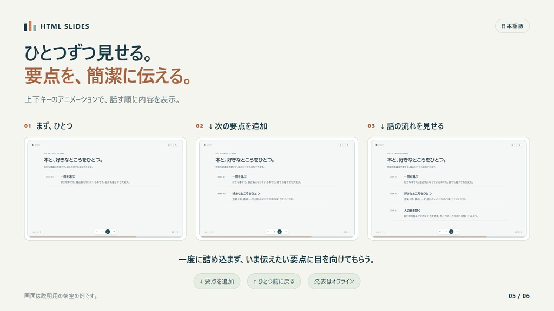Click 好きなところをひとつ step in the 02 preview
This screenshot has height=311, width=554.
tap(246, 194)
